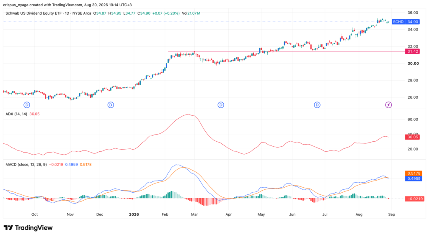Click the dividend marker in late March
Image resolution: width=429 pixels, height=237 pixels.
pyautogui.click(x=221, y=105)
